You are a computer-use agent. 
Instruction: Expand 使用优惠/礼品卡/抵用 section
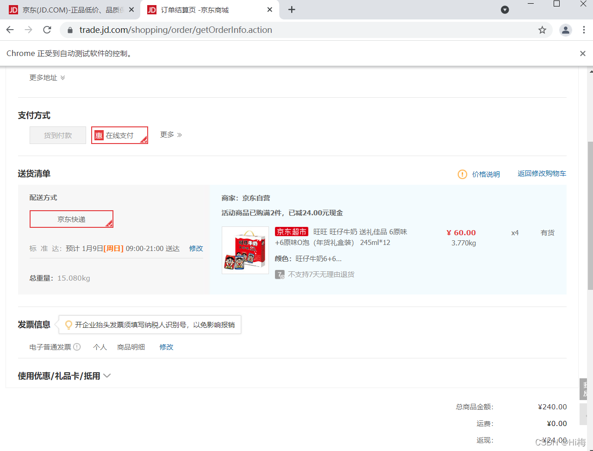coord(64,376)
